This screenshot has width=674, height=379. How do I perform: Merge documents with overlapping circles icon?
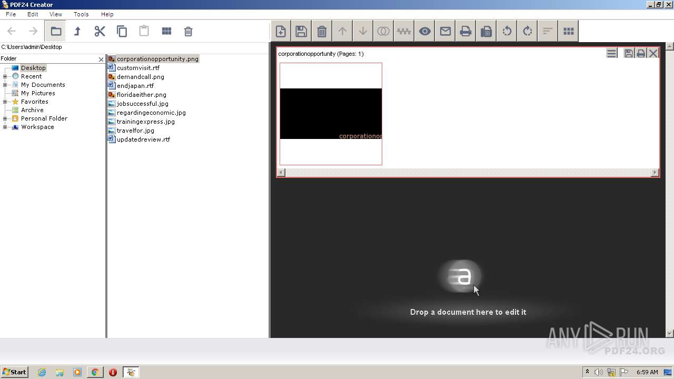coord(383,32)
